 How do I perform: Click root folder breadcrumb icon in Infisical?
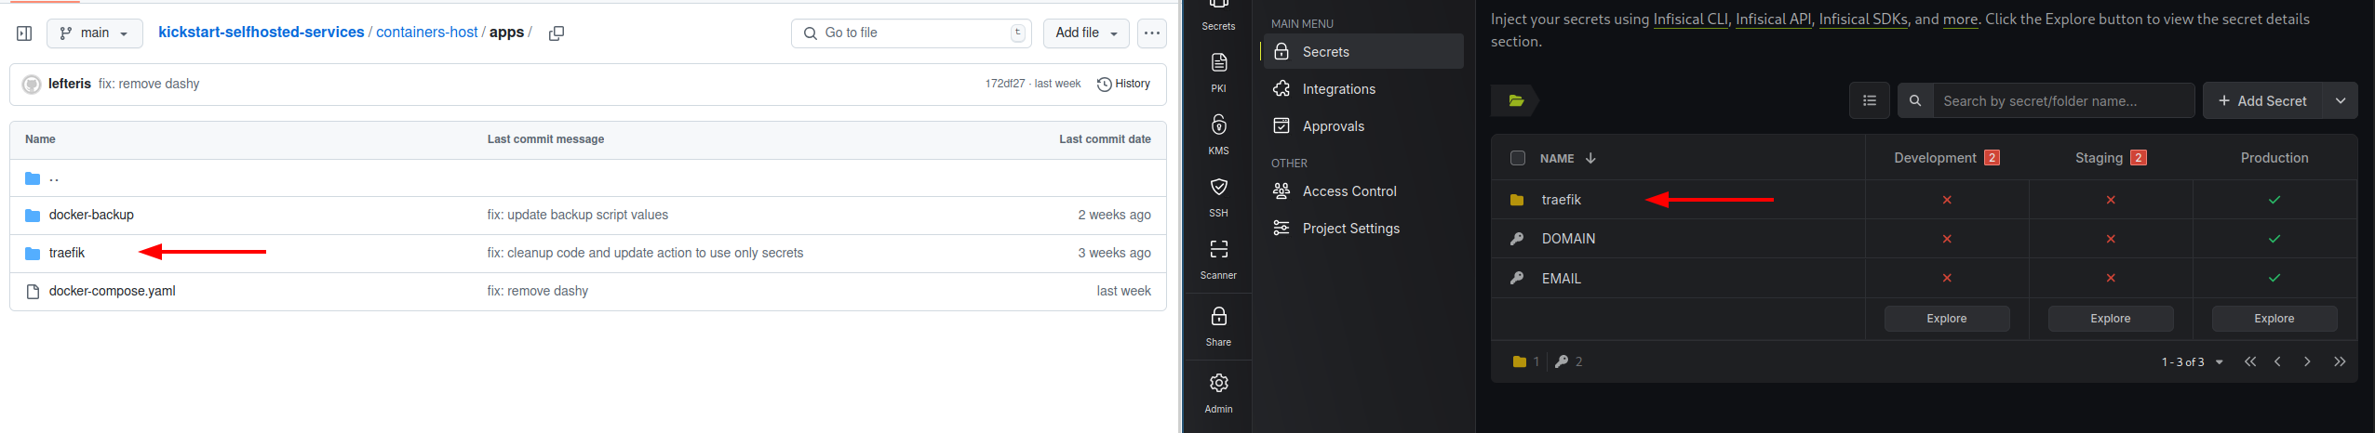click(x=1516, y=100)
